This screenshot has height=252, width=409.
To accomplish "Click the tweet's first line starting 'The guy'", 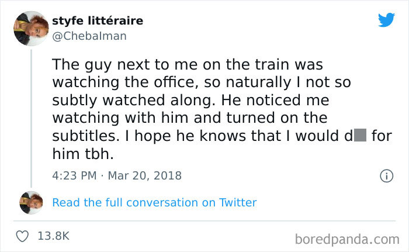I will click(x=187, y=64).
